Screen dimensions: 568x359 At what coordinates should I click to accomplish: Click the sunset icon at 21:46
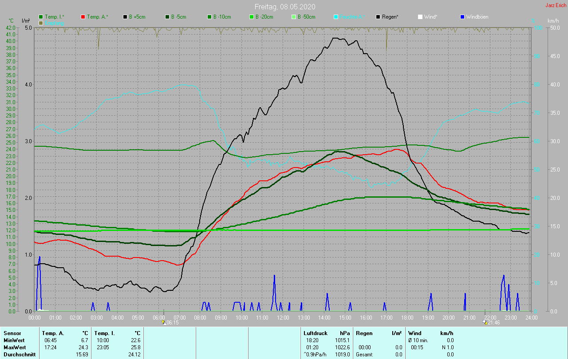(485, 322)
